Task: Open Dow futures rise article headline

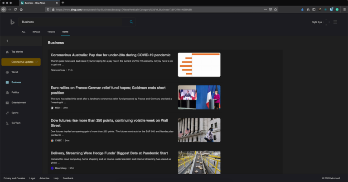Action: [x=109, y=123]
